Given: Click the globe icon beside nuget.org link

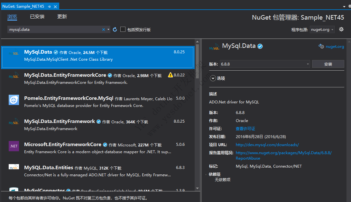Looking at the screenshot, I should pos(321,46).
